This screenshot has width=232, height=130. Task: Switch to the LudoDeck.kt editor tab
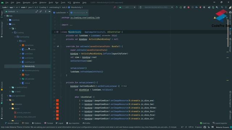point(61,13)
